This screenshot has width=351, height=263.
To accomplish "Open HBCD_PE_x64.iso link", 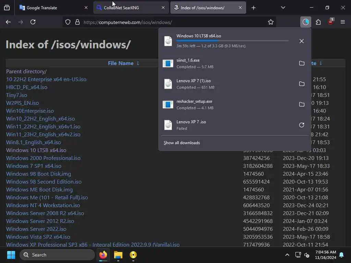I will [x=27, y=87].
